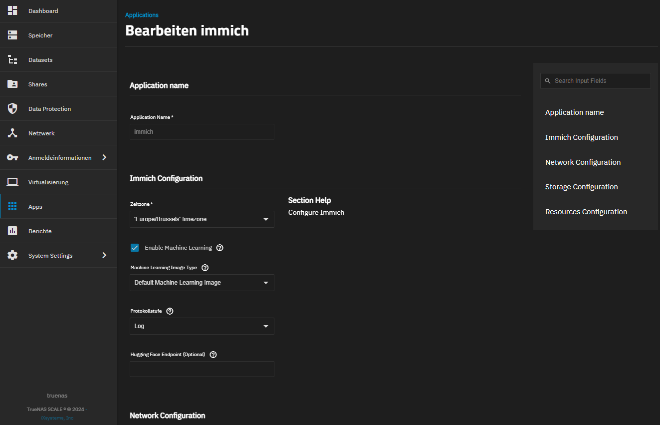Image resolution: width=660 pixels, height=425 pixels.
Task: Click the Berichte chart icon
Action: coord(12,231)
